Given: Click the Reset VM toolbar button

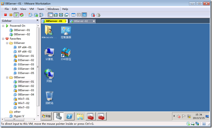Looking at the screenshot, I should 22,15.
